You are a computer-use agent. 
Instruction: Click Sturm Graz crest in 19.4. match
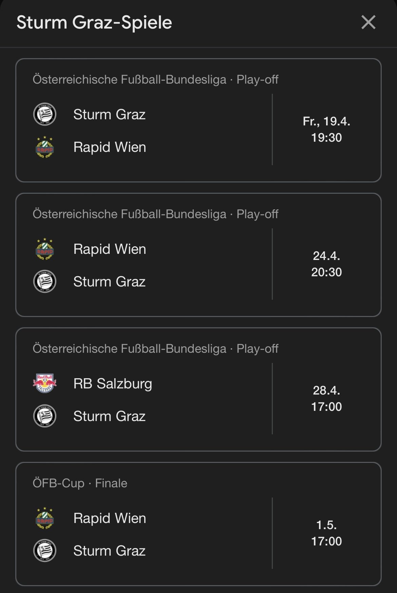[x=45, y=114]
